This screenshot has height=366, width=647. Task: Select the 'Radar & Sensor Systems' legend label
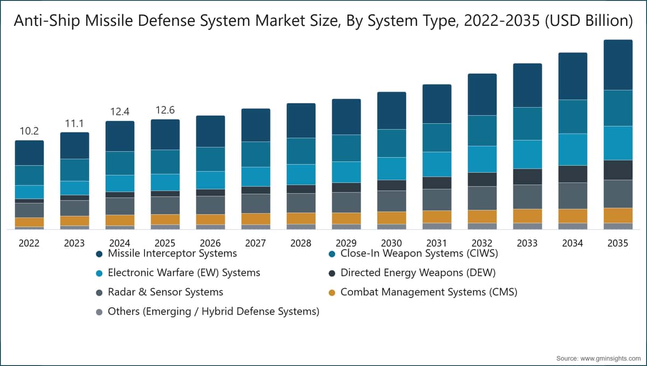(x=166, y=292)
